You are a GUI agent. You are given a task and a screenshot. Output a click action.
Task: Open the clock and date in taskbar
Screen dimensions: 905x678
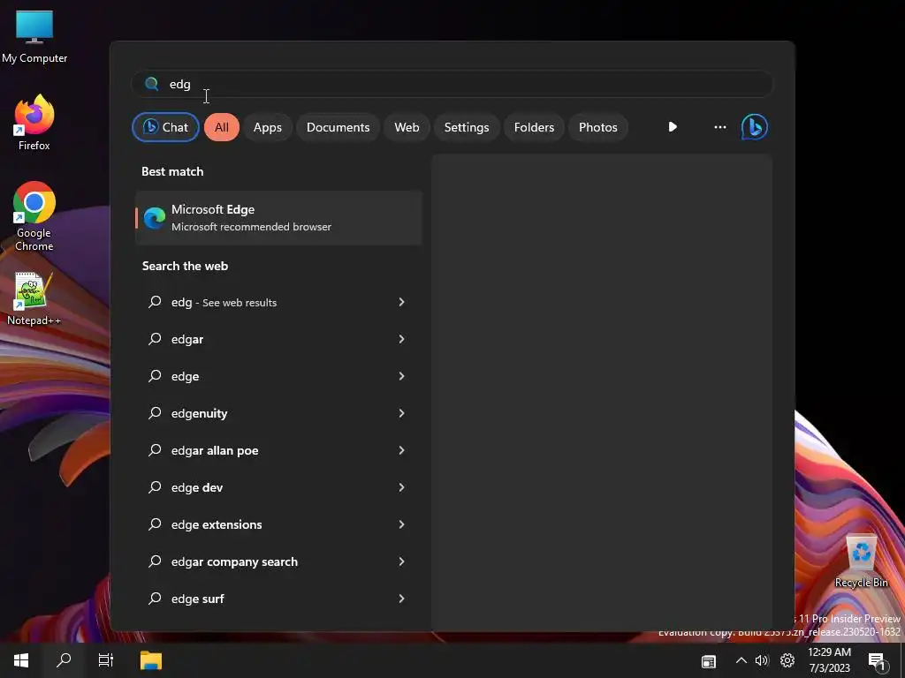click(x=829, y=660)
